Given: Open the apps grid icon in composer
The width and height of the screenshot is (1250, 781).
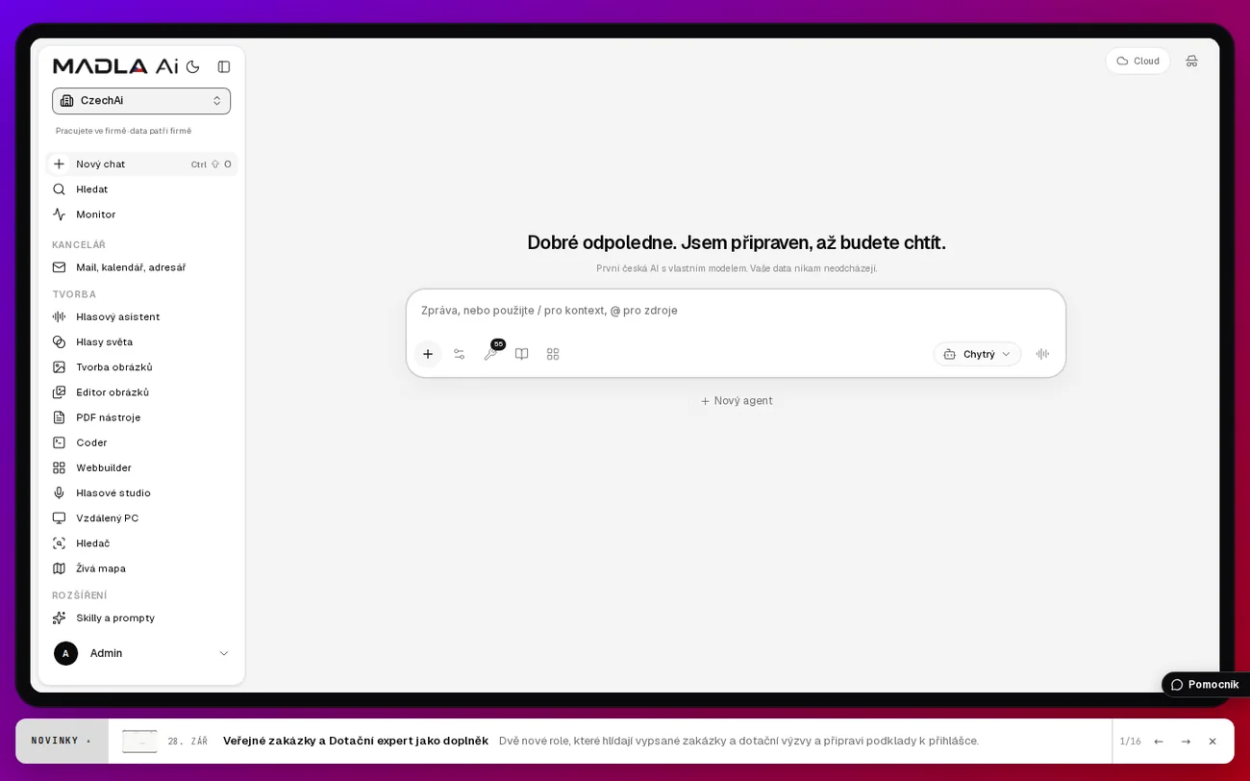Looking at the screenshot, I should (553, 354).
